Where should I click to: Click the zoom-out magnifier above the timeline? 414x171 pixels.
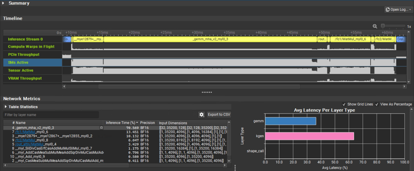point(375,26)
